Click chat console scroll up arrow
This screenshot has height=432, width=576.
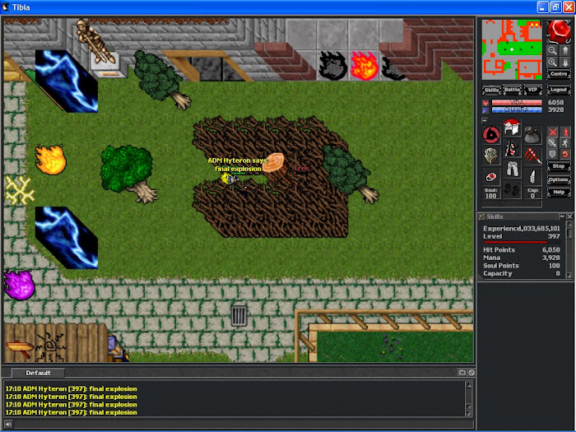point(468,385)
